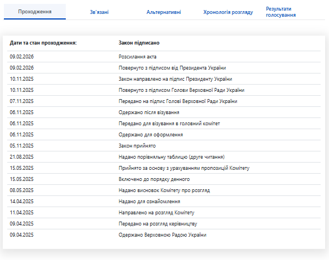This screenshot has width=329, height=260.
Task: Select the Повернуто з підписом Голови Верховної Ради entry
Action: 164,90
